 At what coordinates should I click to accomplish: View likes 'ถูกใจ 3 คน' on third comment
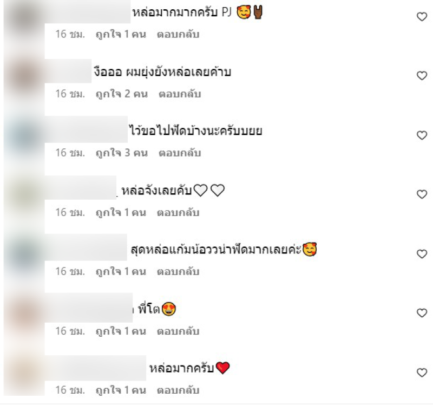[x=121, y=153]
